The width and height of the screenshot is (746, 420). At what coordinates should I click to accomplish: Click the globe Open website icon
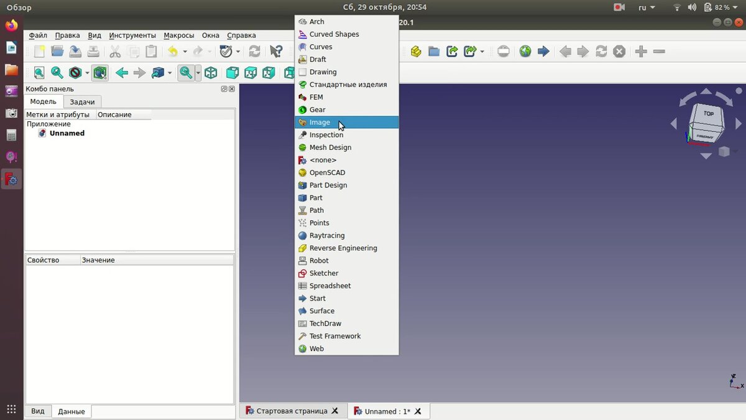point(525,52)
